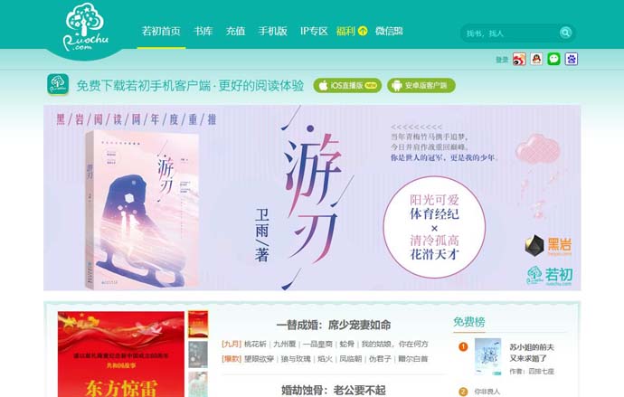Screen dimensions: 624x397
Task: Download the iOS直播版 client
Action: coord(347,86)
